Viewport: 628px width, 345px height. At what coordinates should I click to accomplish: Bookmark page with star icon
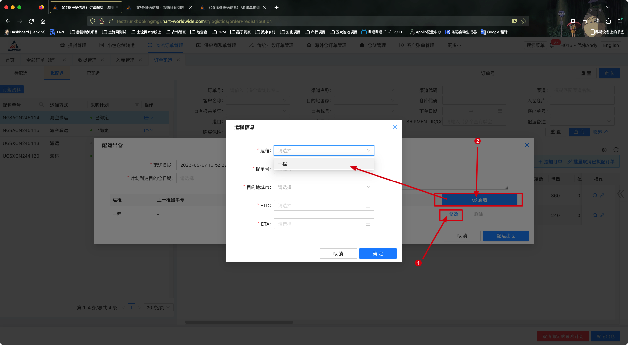click(524, 21)
